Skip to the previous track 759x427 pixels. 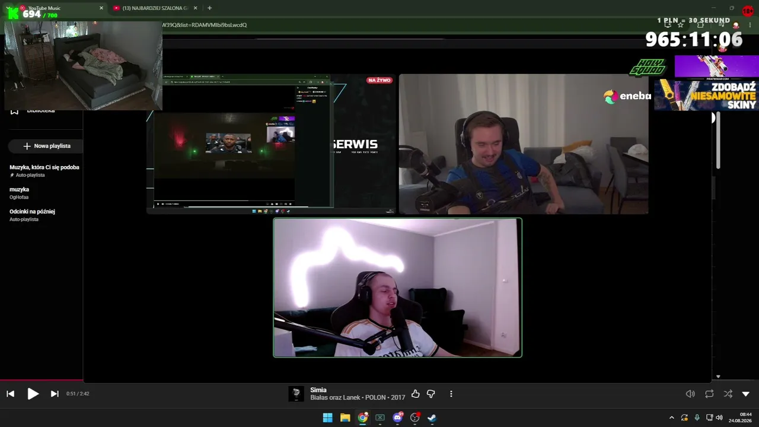[x=10, y=394]
